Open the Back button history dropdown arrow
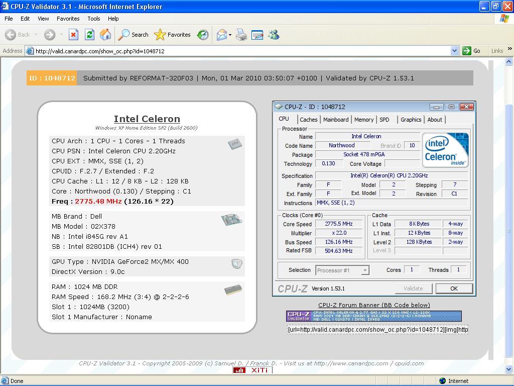 click(x=36, y=35)
